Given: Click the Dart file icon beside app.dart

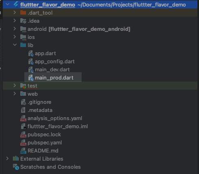Looking at the screenshot, I should pyautogui.click(x=31, y=54).
